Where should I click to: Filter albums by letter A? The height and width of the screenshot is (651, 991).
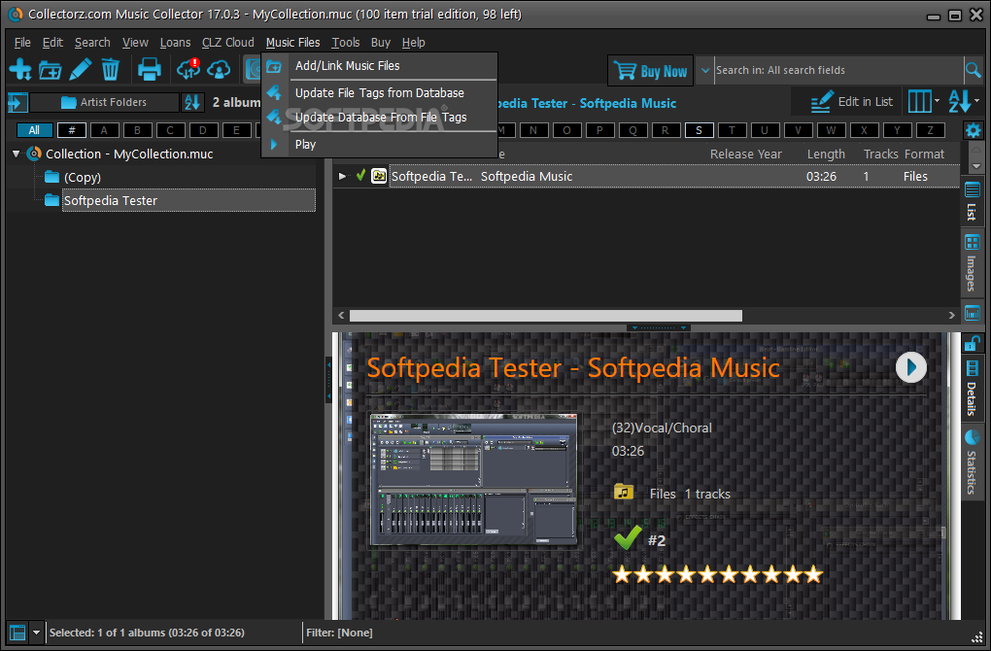click(104, 130)
